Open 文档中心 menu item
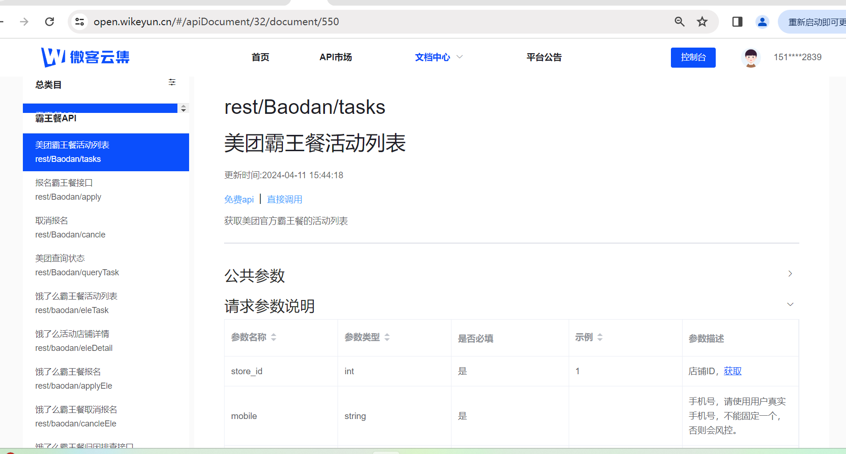 433,57
